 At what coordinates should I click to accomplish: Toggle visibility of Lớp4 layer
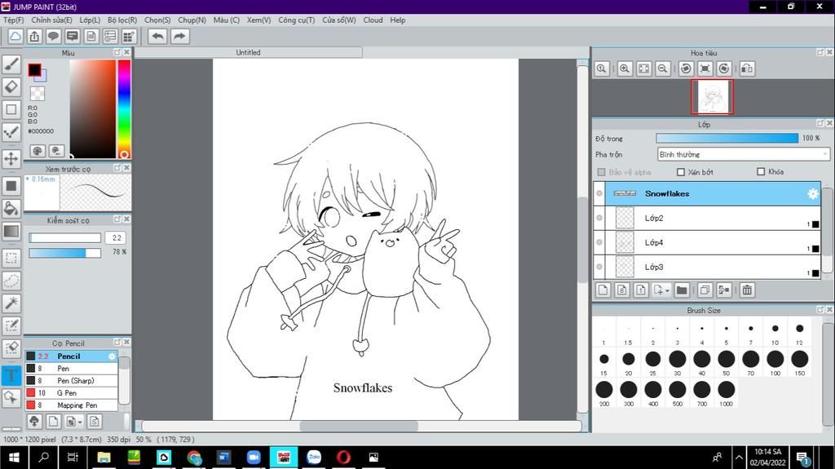pos(599,242)
